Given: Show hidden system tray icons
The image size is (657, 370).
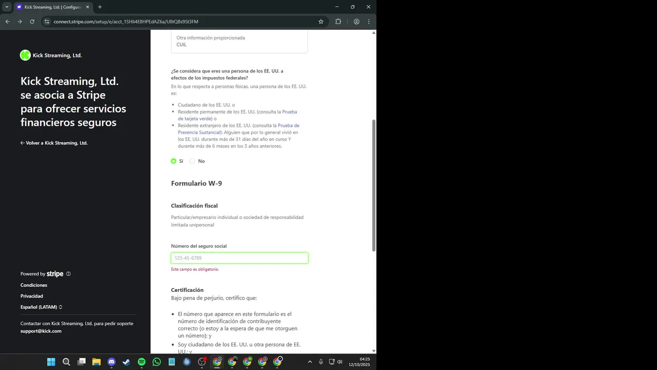Looking at the screenshot, I should point(310,362).
